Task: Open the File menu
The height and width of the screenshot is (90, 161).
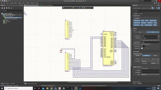Action: [x=2, y=3]
